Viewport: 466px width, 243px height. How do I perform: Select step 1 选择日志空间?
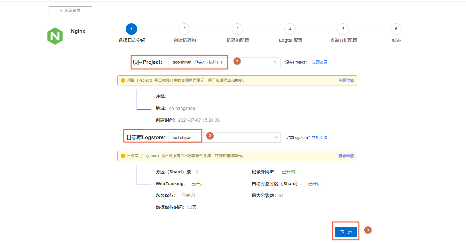click(131, 29)
